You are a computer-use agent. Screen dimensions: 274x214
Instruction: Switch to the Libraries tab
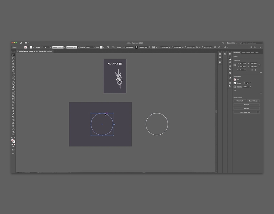[x=248, y=53]
